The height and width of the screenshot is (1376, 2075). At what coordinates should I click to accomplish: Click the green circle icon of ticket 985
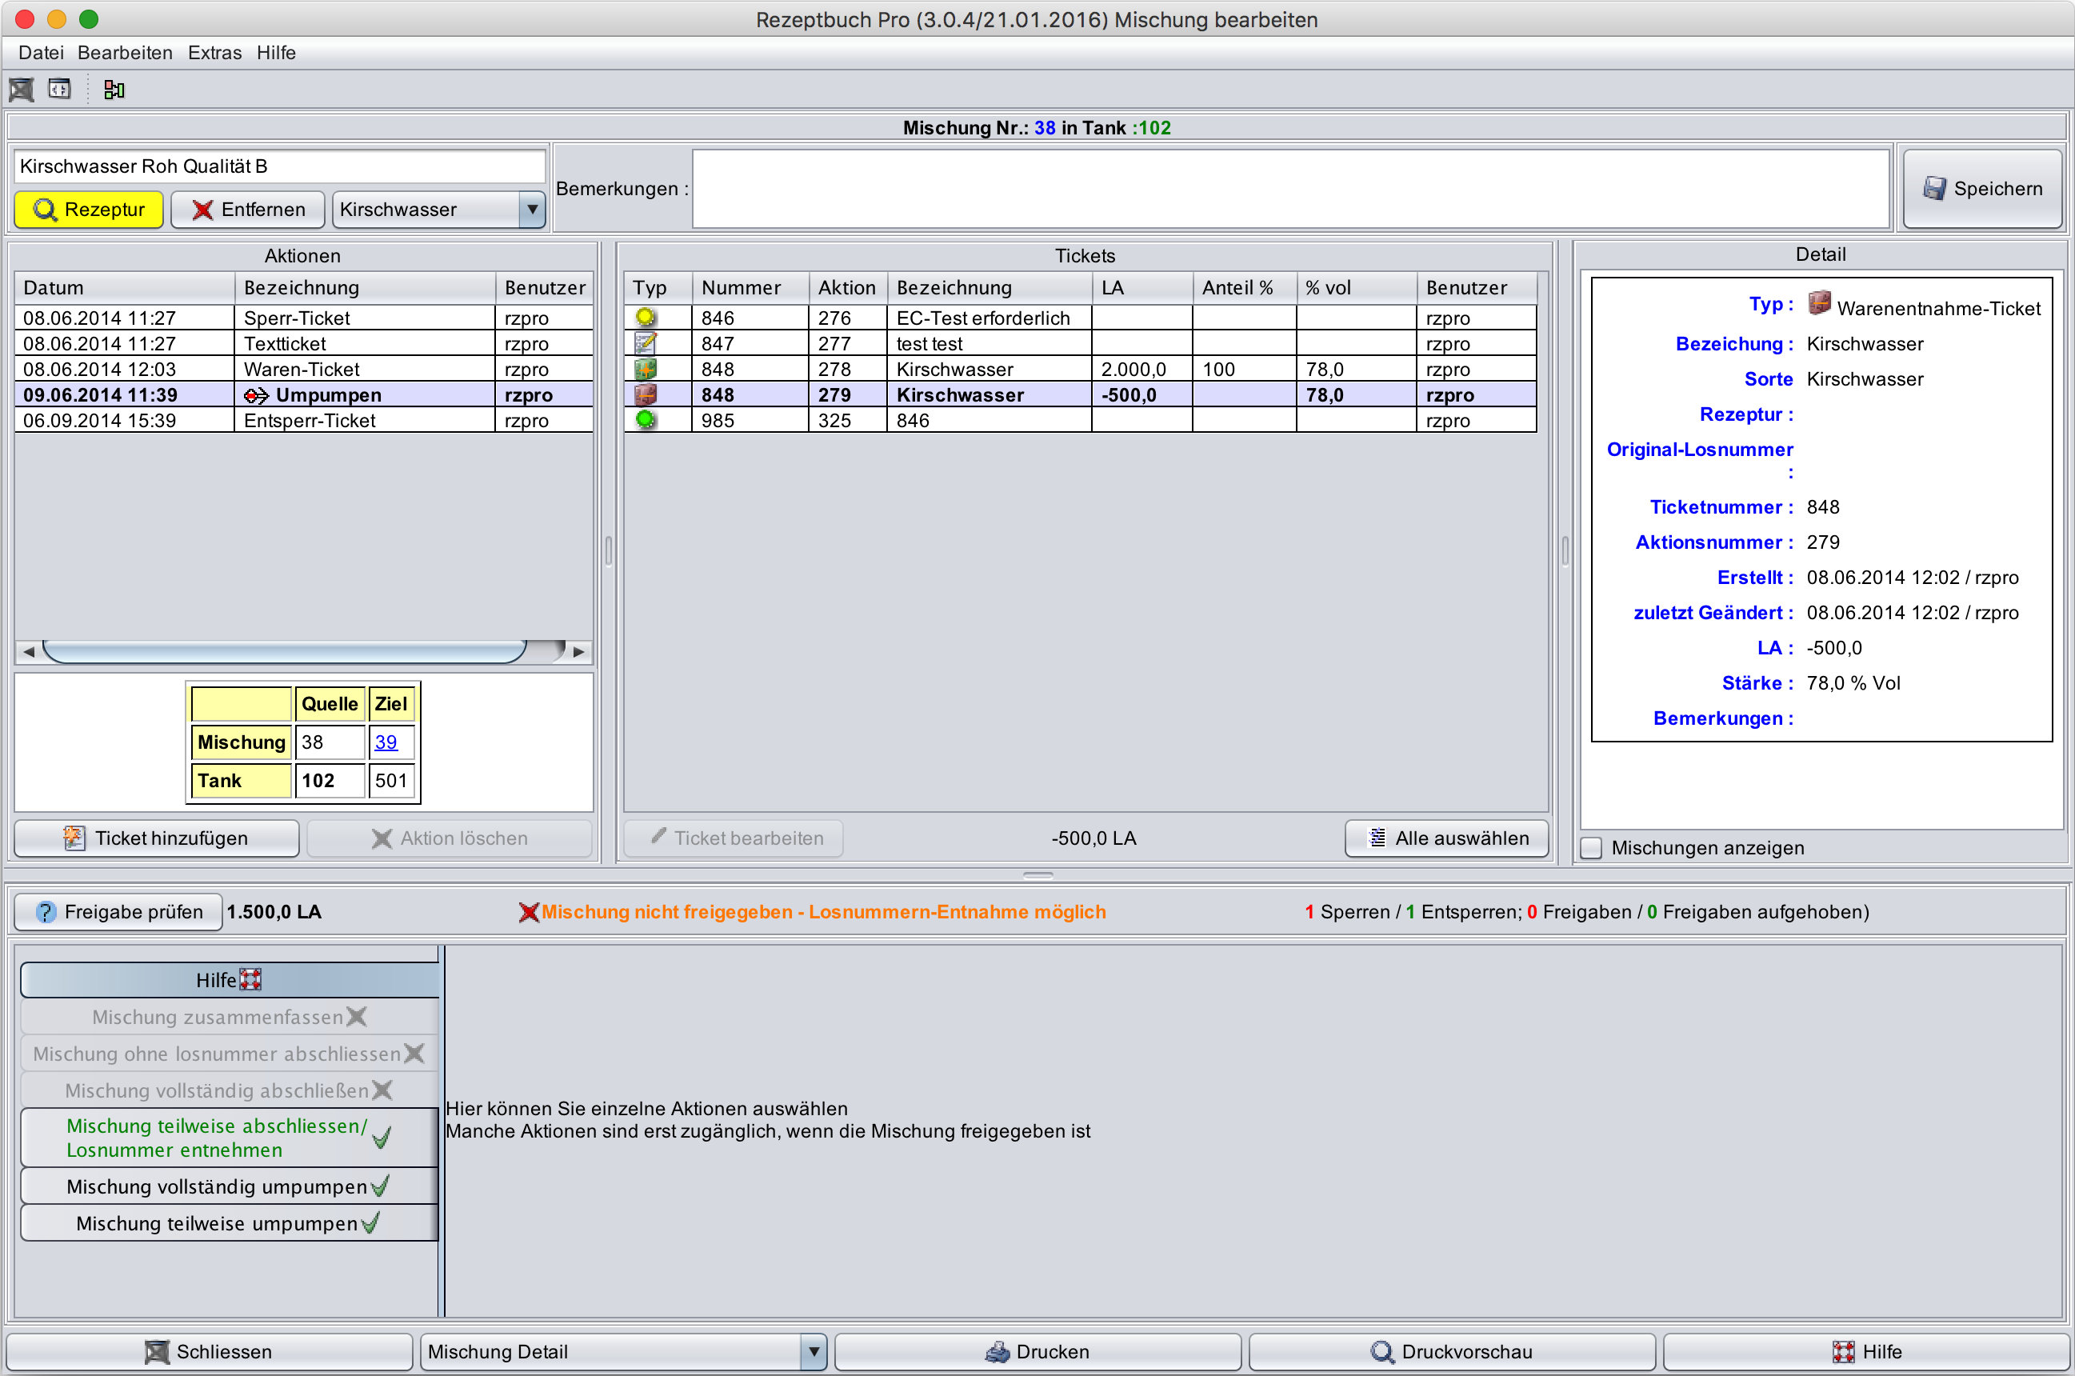tap(646, 420)
